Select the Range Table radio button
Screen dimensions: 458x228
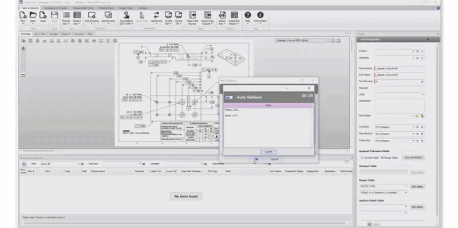[382, 158]
